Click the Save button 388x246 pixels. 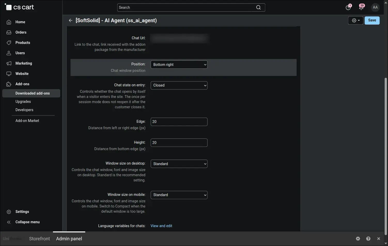point(372,20)
